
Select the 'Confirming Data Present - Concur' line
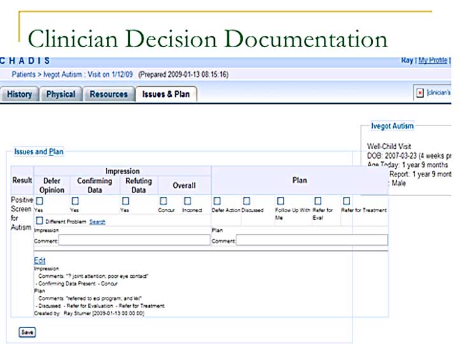coord(76,283)
